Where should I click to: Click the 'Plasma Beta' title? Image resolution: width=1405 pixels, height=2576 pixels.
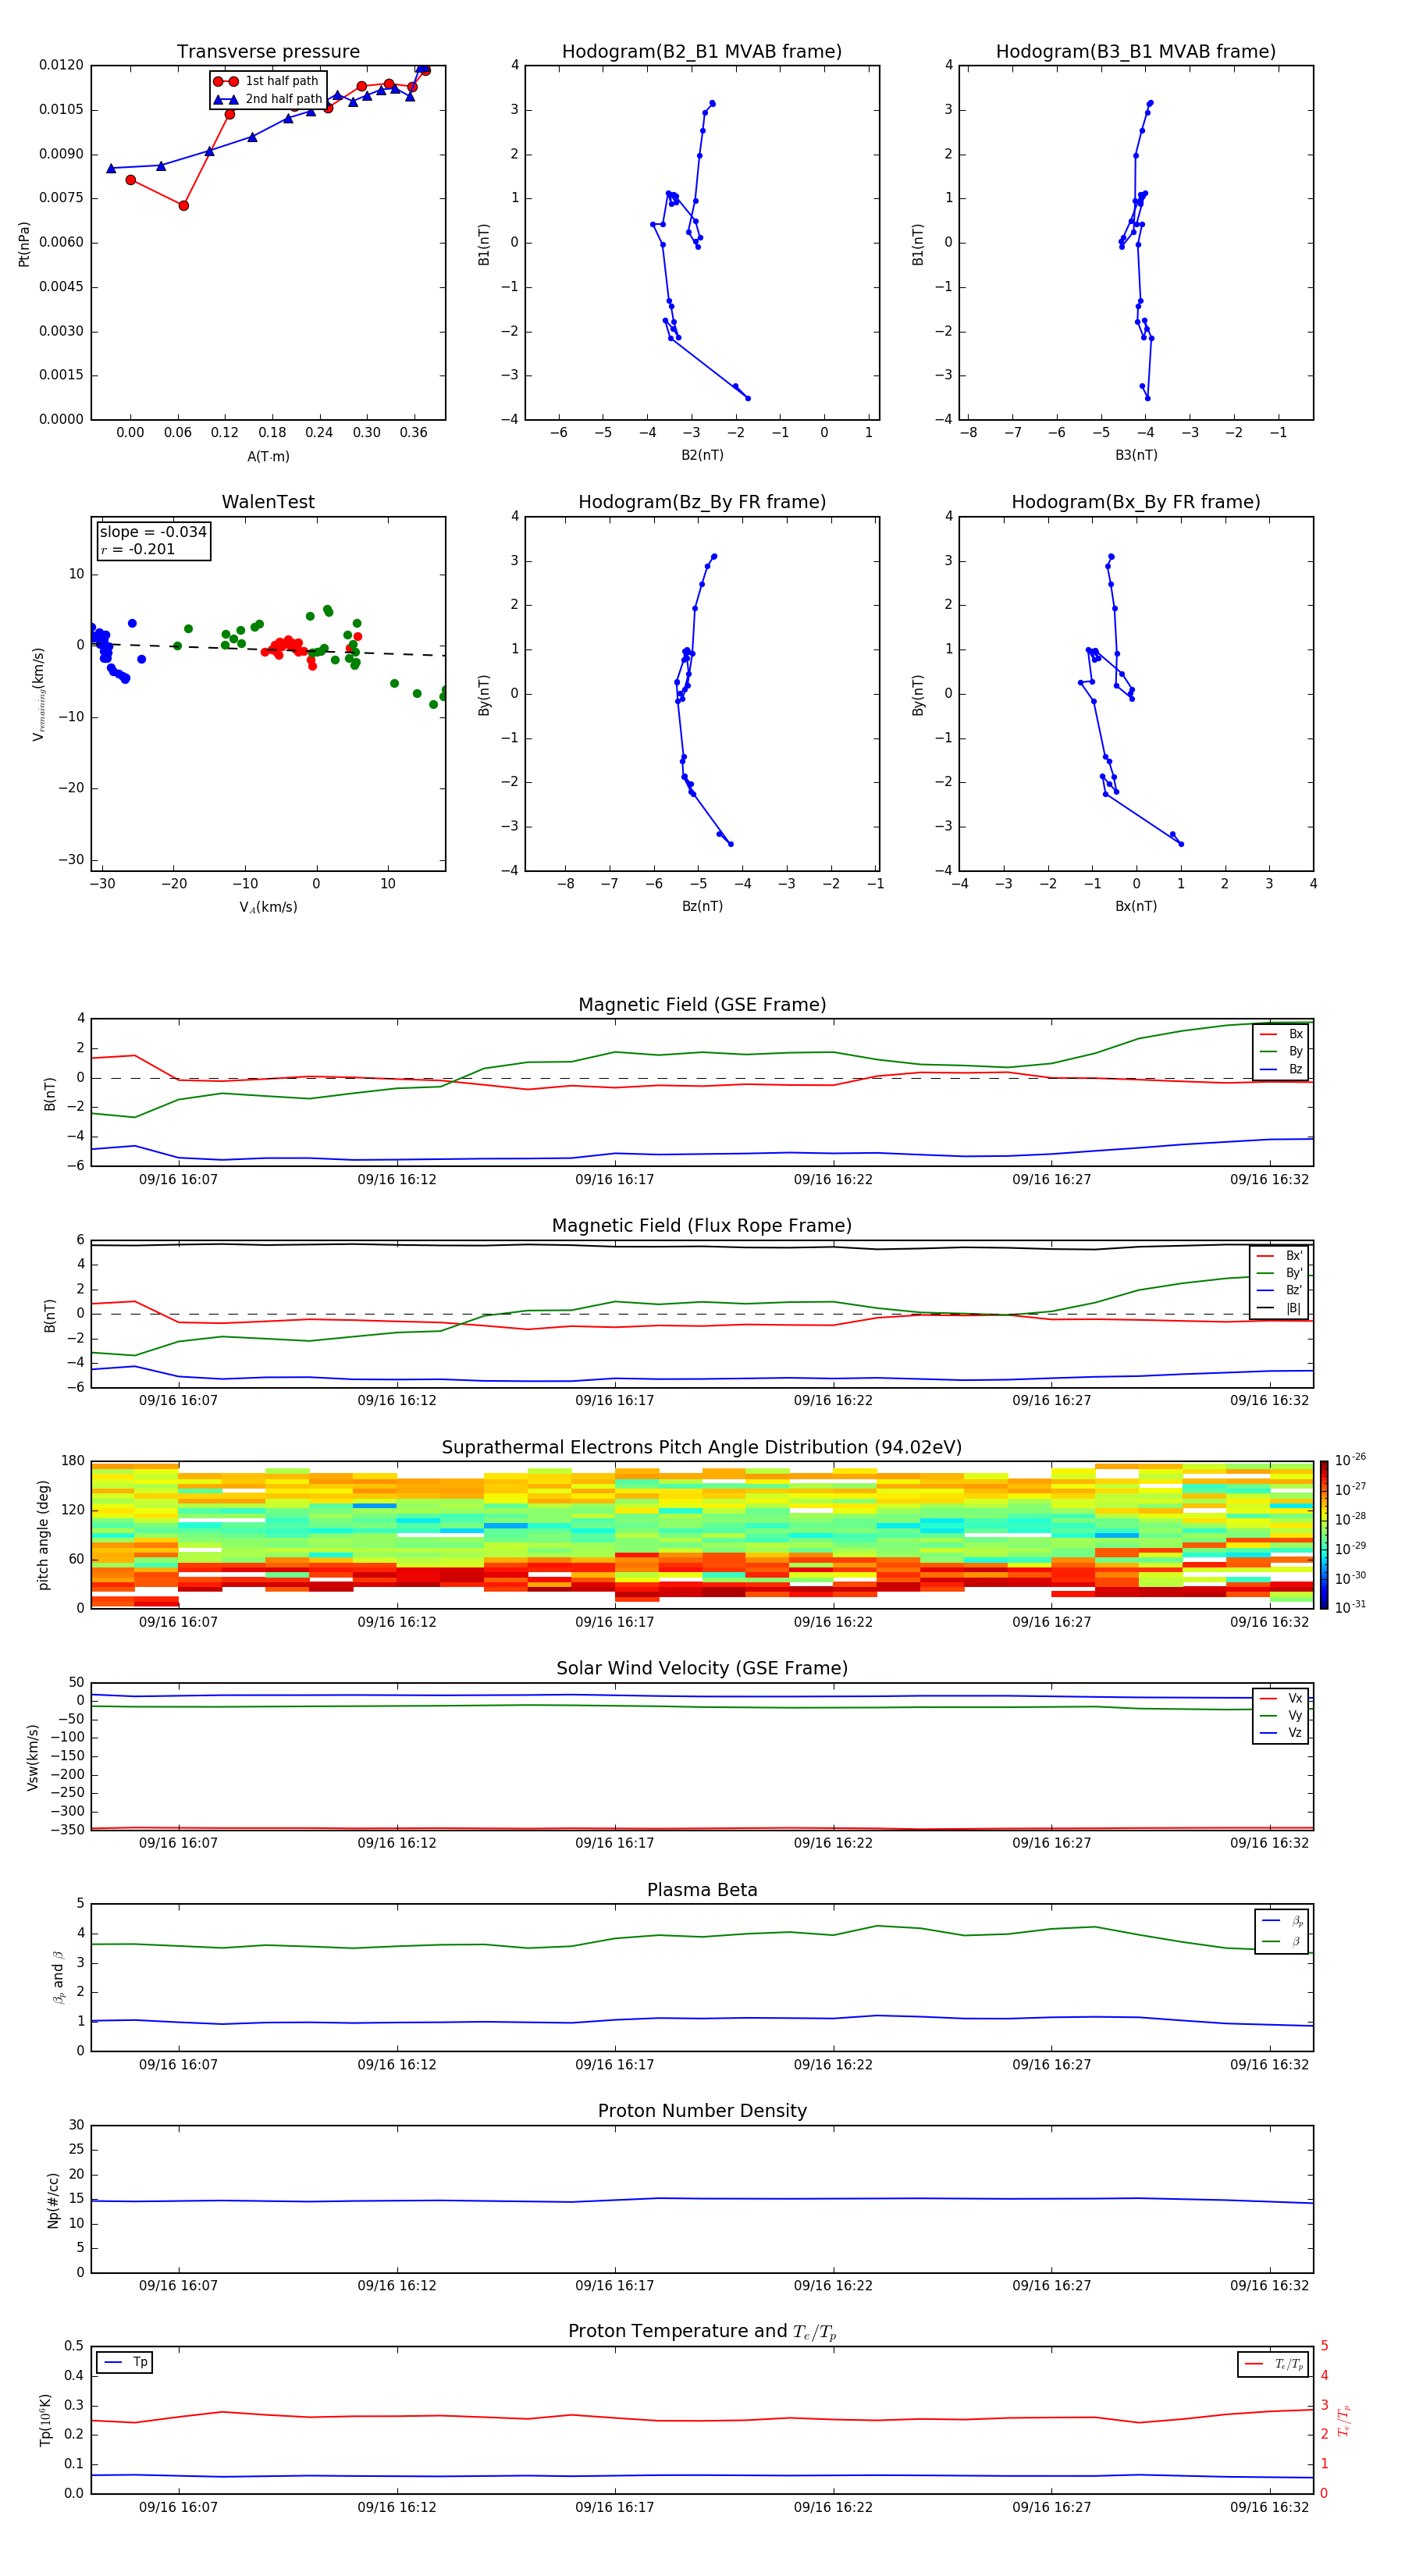click(x=702, y=1891)
